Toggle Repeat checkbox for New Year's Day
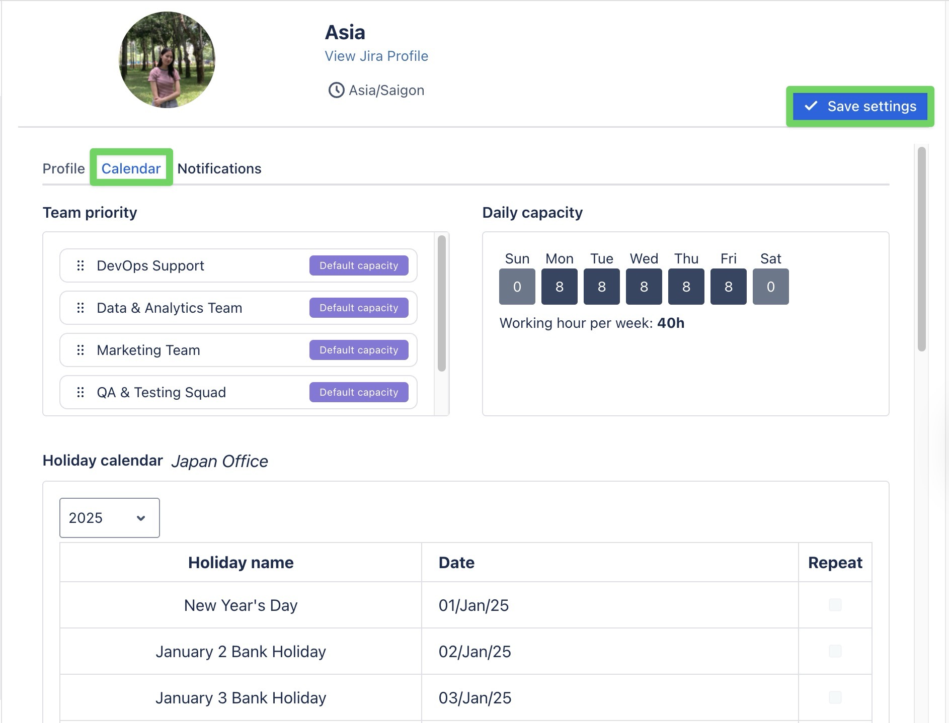The width and height of the screenshot is (949, 723). (x=835, y=605)
